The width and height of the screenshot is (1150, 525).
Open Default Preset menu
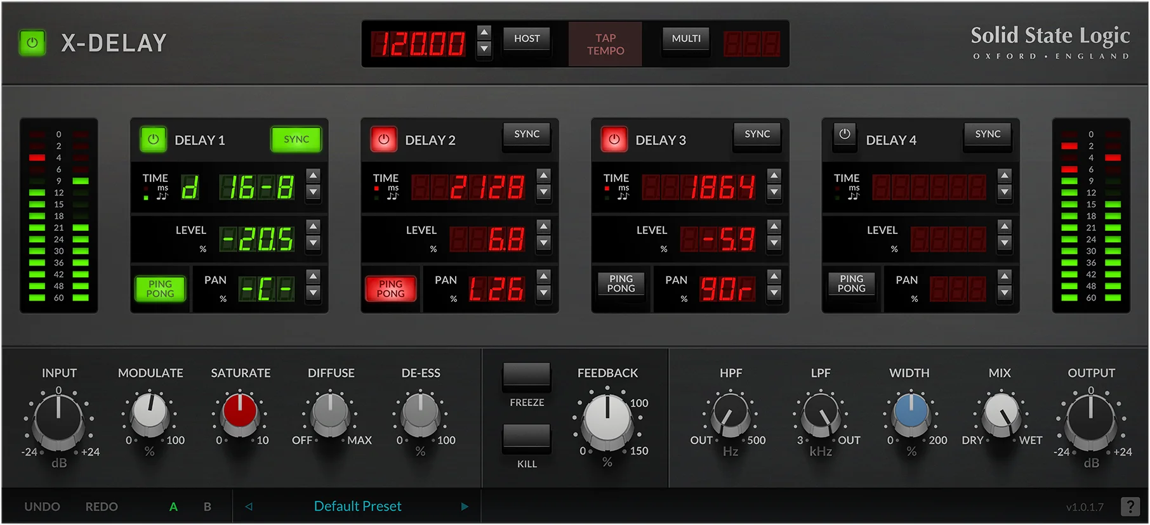pyautogui.click(x=357, y=506)
